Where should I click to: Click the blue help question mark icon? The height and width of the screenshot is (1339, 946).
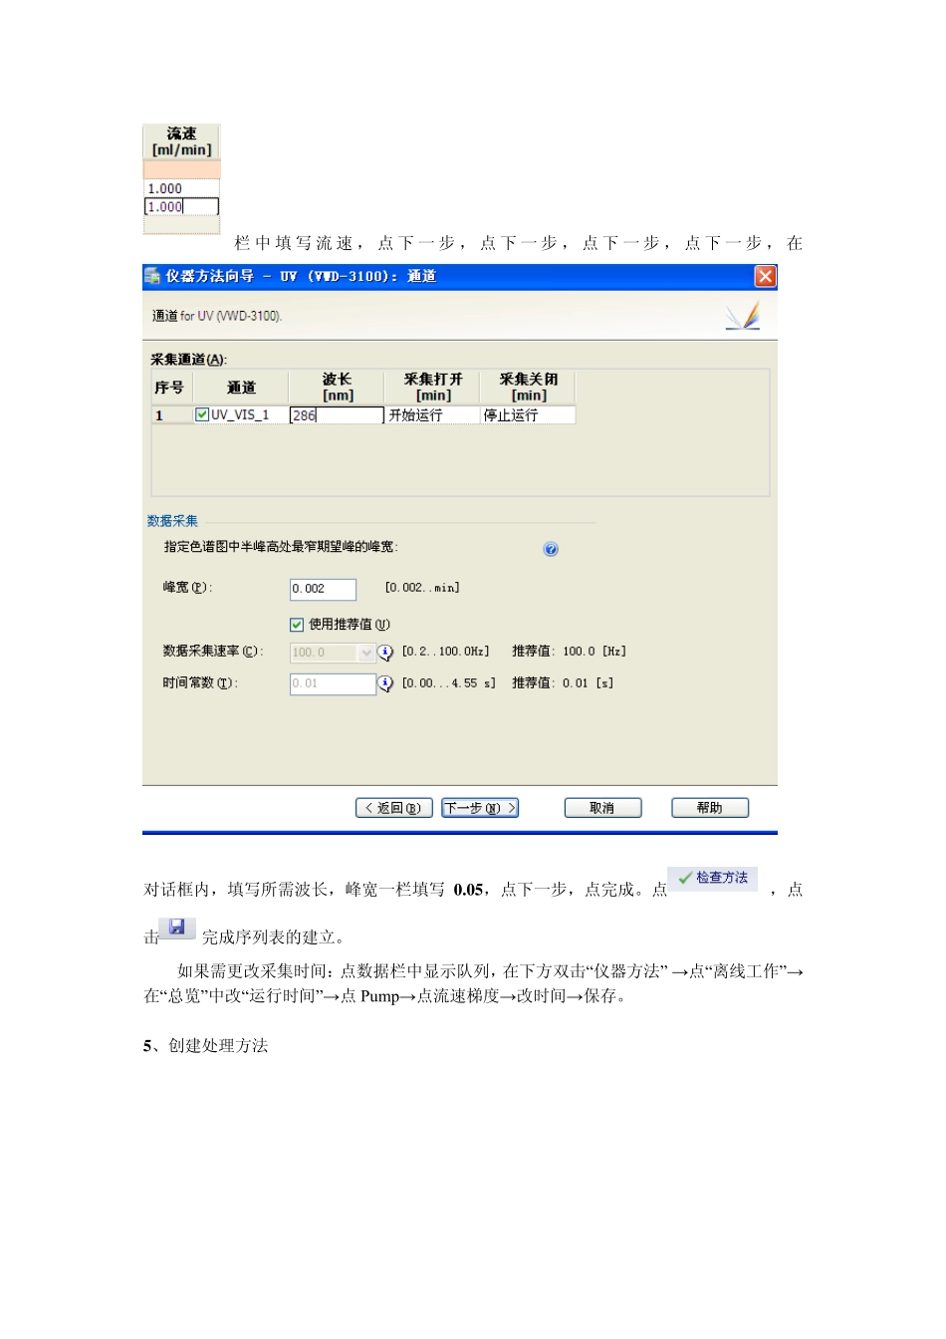point(551,549)
